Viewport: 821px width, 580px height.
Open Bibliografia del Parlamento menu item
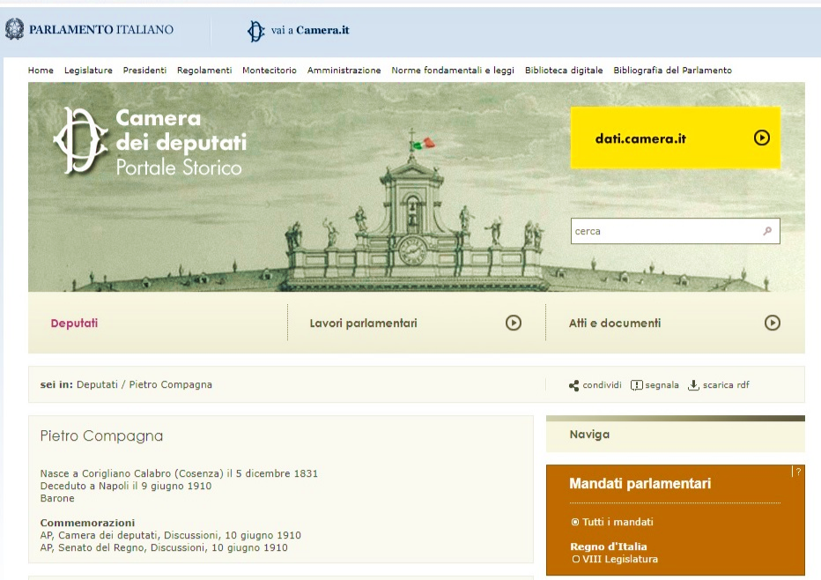(673, 71)
